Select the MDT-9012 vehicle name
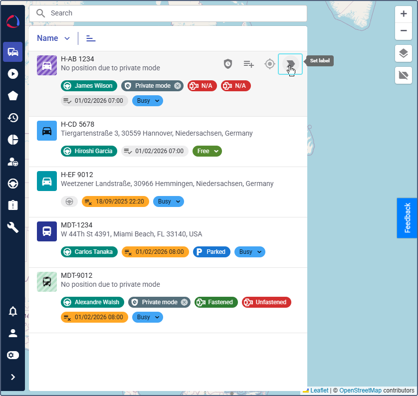Viewport: 418px width, 396px height. 76,275
